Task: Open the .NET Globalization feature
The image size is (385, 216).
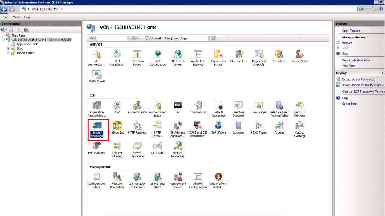Action: coord(158,58)
